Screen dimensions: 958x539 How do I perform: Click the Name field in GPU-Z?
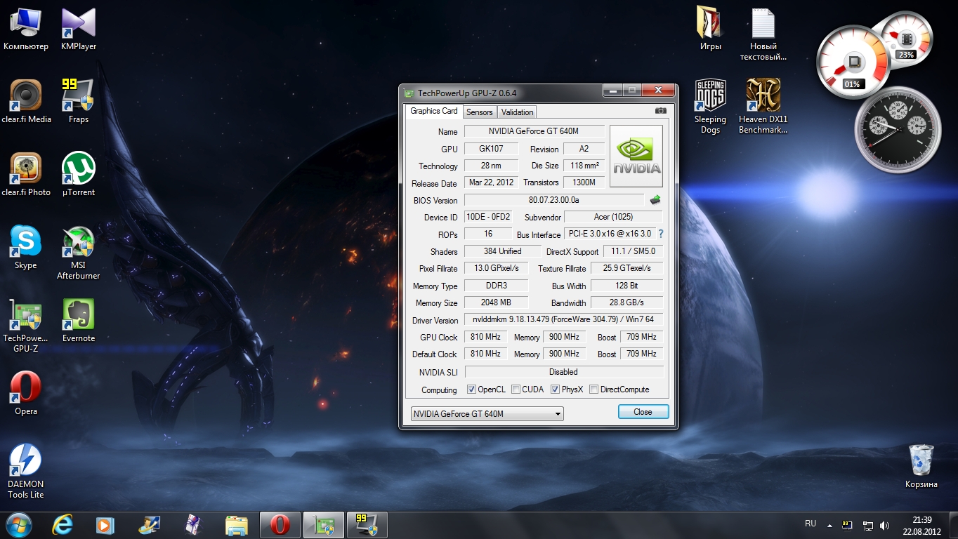(x=534, y=131)
